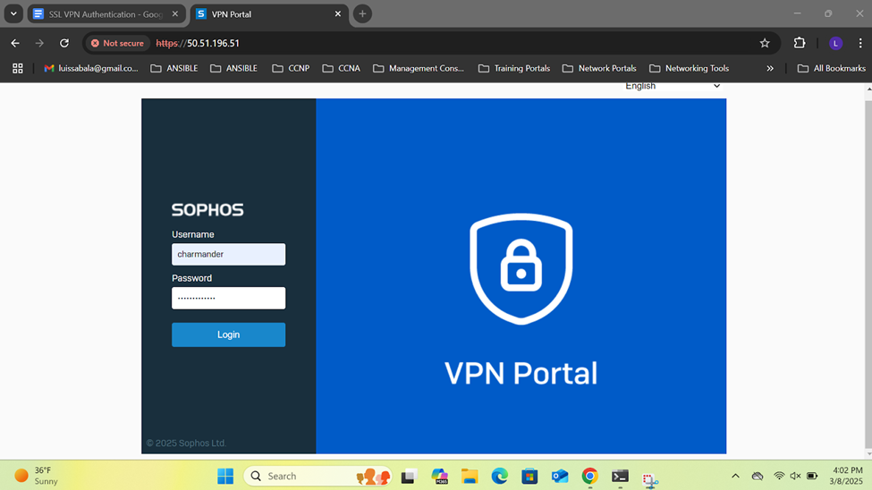Screen dimensions: 872x490
Task: Open the Networking Tools bookmark folder
Action: click(689, 69)
